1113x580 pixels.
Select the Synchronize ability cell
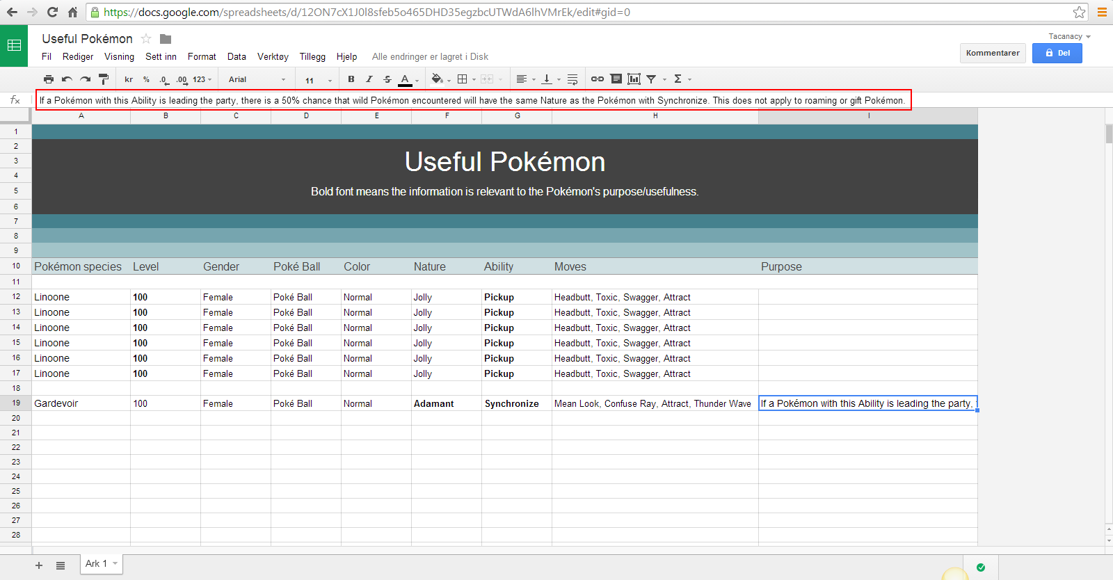tap(517, 403)
